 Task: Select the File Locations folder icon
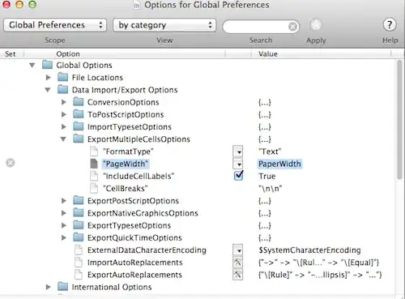point(63,77)
